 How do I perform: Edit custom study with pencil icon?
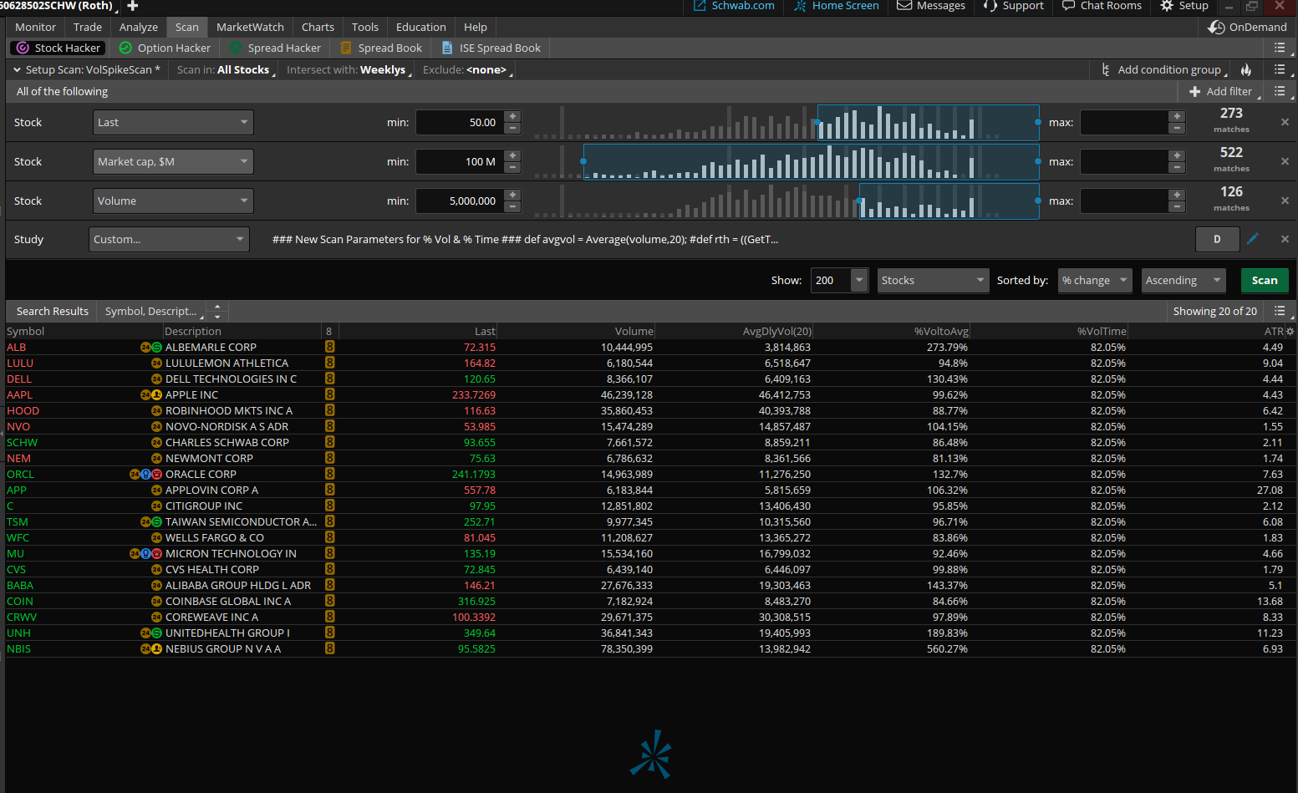click(1252, 239)
